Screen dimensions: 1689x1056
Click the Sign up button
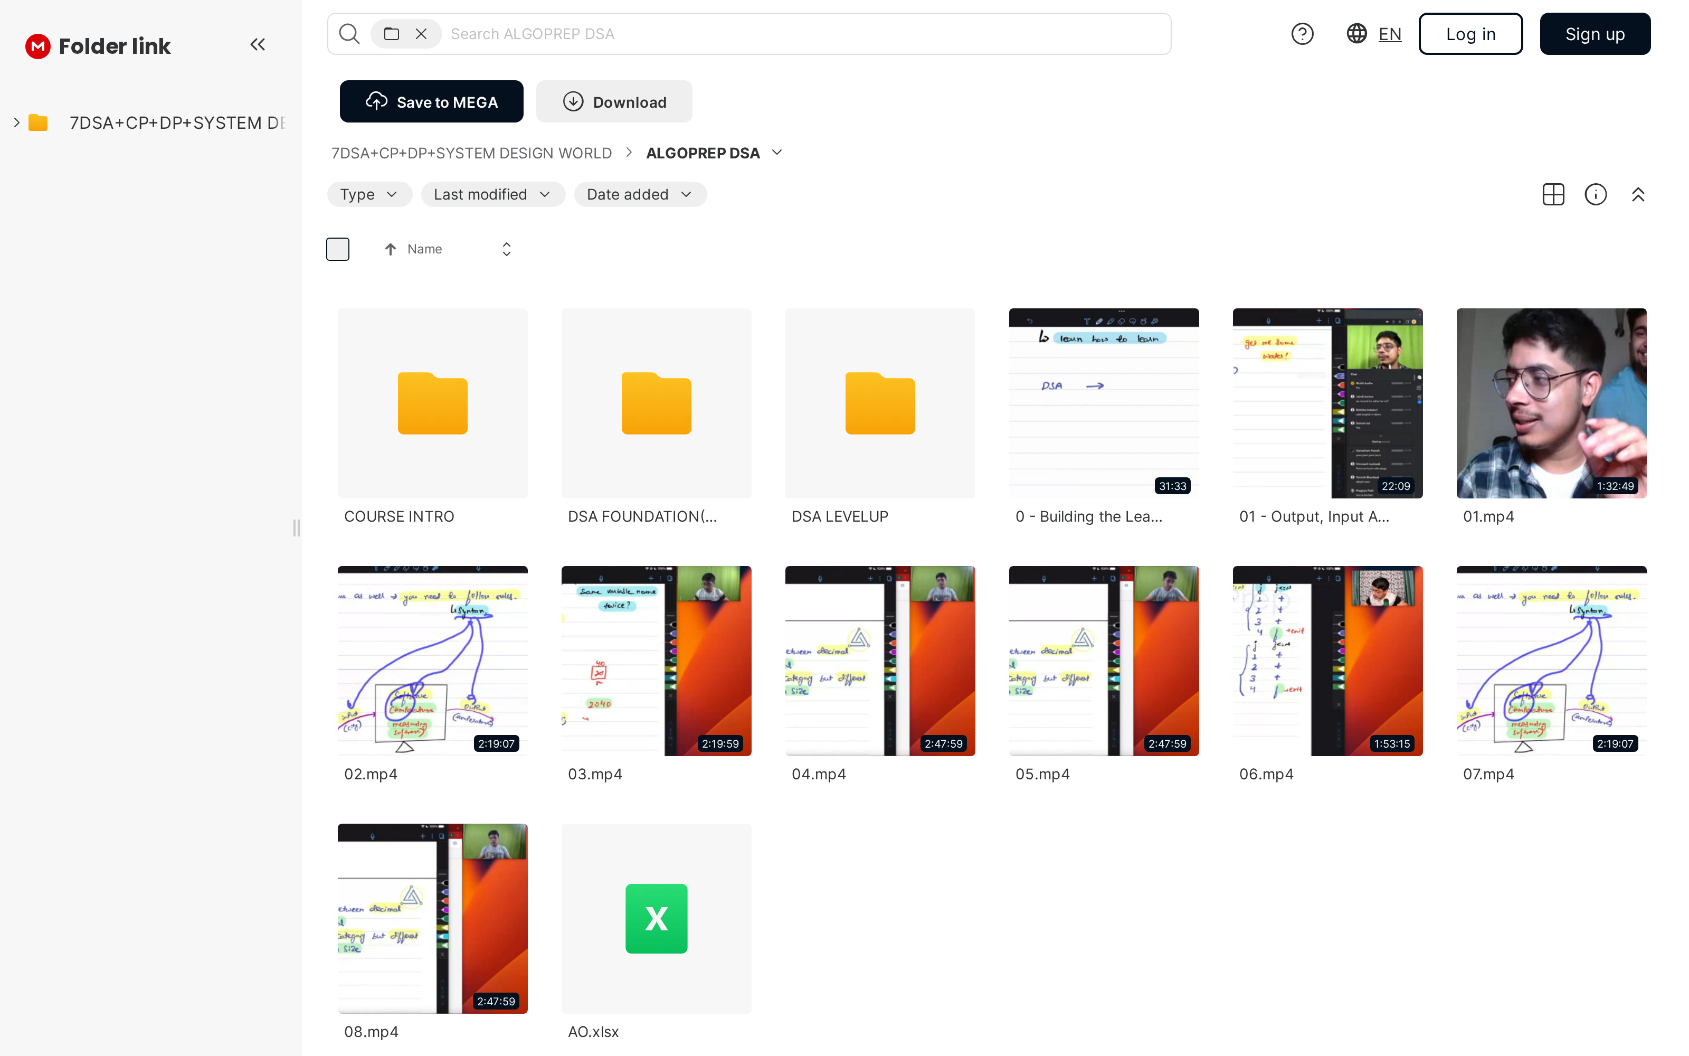[1595, 33]
